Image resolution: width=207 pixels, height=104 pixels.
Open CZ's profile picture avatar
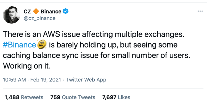[x=11, y=15]
